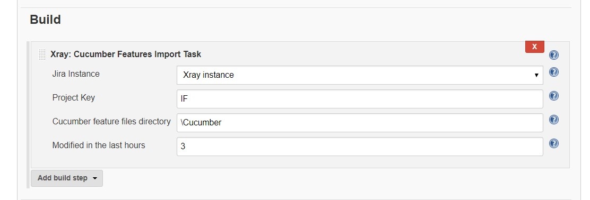Click the Xray: Cucumber Features Import Task title

tap(126, 54)
